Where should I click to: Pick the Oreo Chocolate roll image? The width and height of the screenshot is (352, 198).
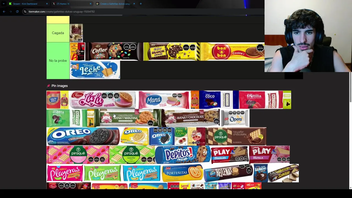83,136
